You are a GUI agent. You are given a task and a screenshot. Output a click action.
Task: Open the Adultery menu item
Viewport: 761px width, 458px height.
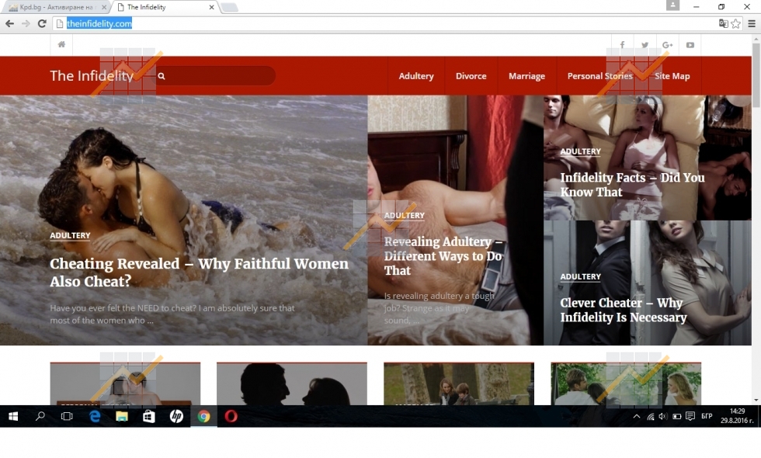tap(416, 76)
